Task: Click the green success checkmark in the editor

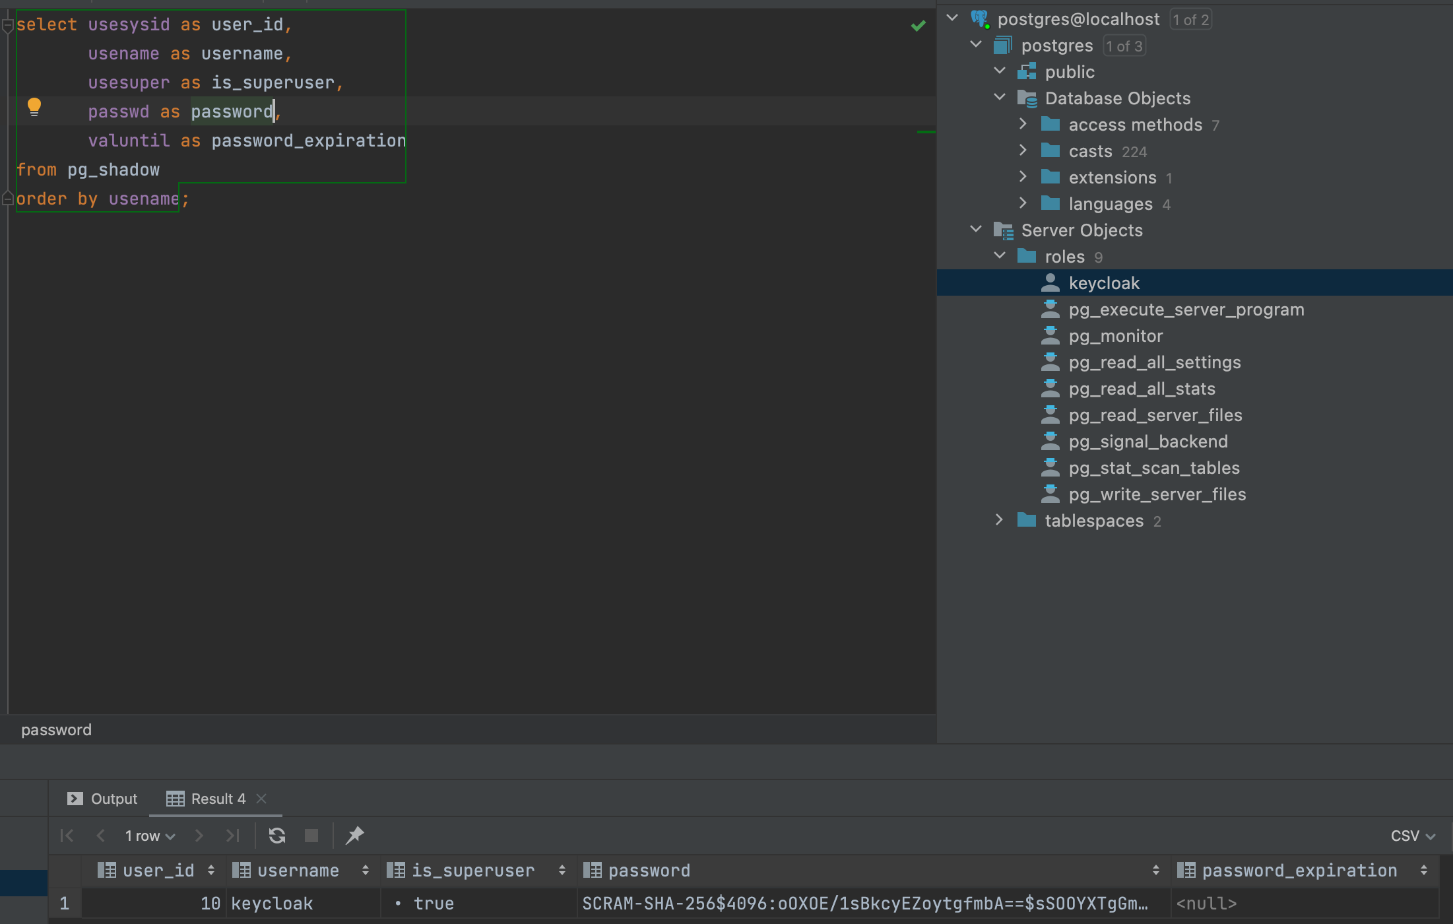Action: (918, 25)
